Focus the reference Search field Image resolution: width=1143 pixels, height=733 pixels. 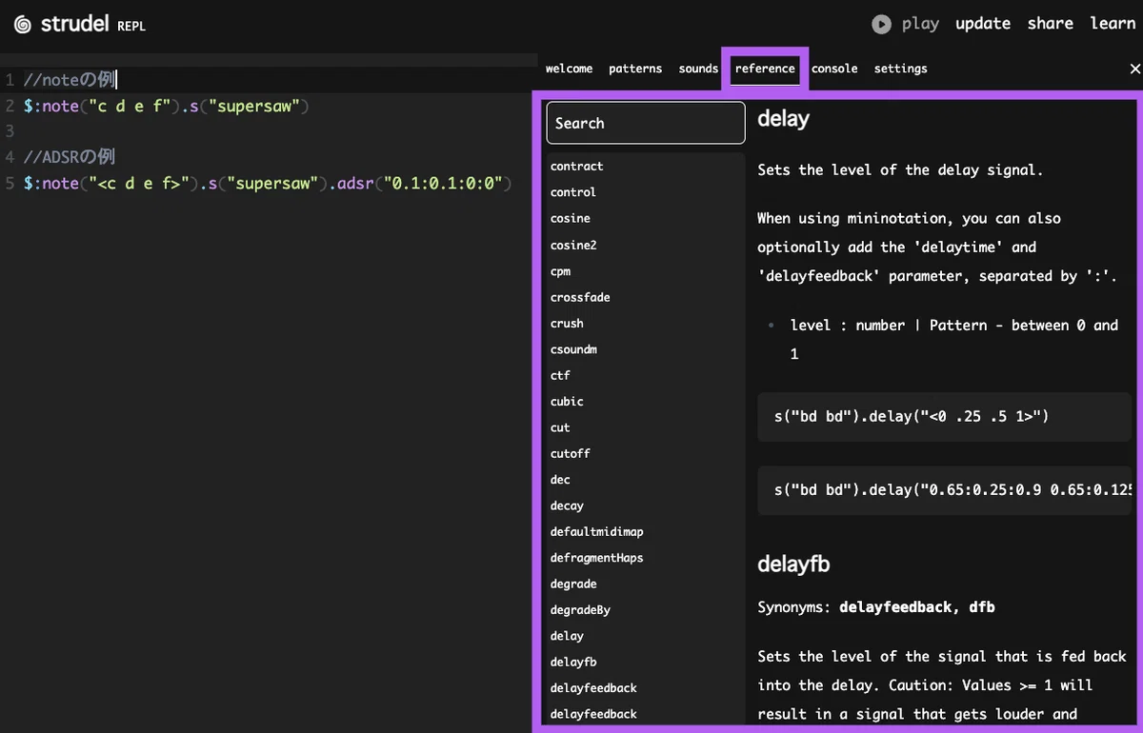pos(646,123)
